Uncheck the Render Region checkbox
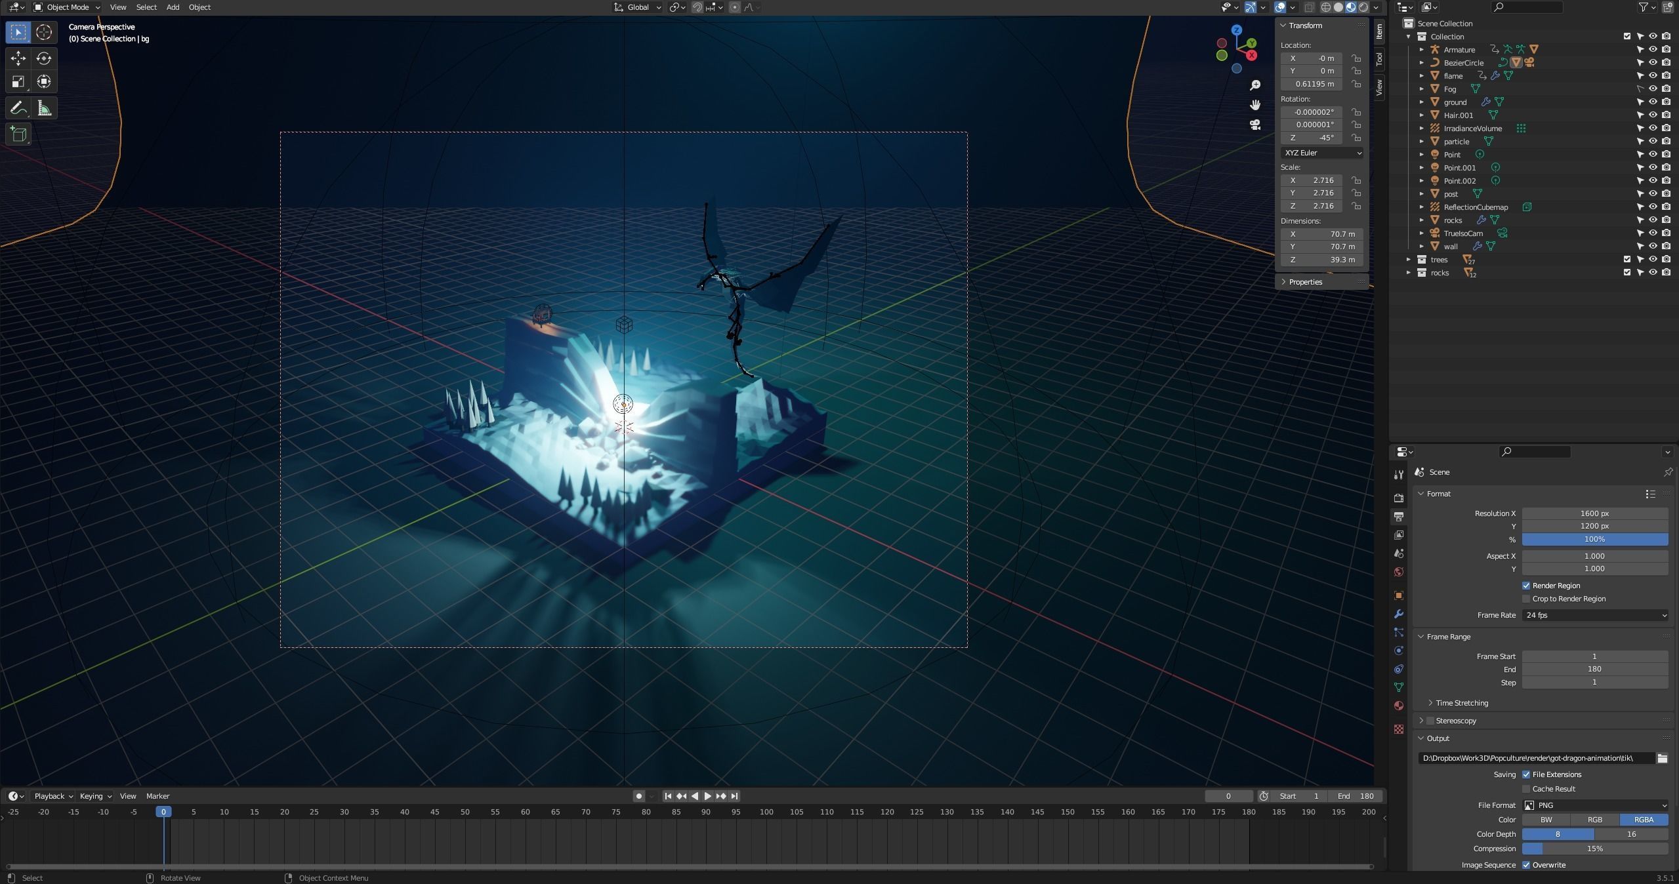Image resolution: width=1679 pixels, height=884 pixels. tap(1526, 586)
